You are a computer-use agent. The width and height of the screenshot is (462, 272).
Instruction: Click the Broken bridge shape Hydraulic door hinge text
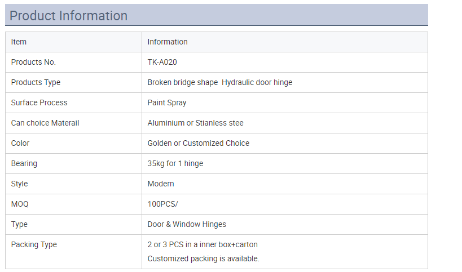click(x=220, y=82)
